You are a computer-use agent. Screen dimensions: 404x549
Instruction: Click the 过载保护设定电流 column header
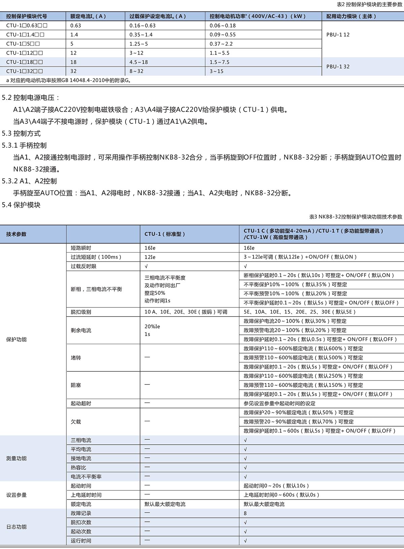[158, 16]
